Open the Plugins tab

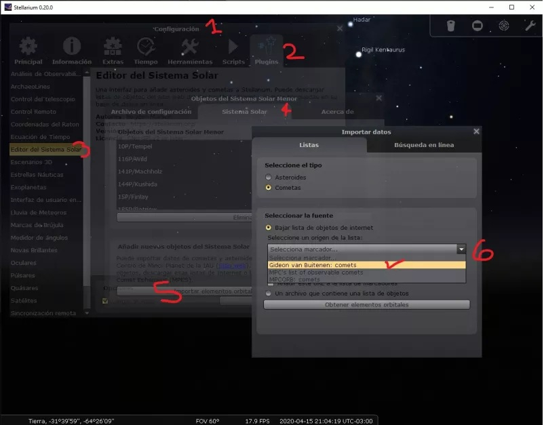pyautogui.click(x=267, y=51)
